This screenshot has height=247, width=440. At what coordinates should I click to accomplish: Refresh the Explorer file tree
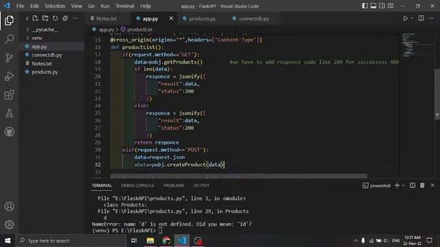(55, 19)
